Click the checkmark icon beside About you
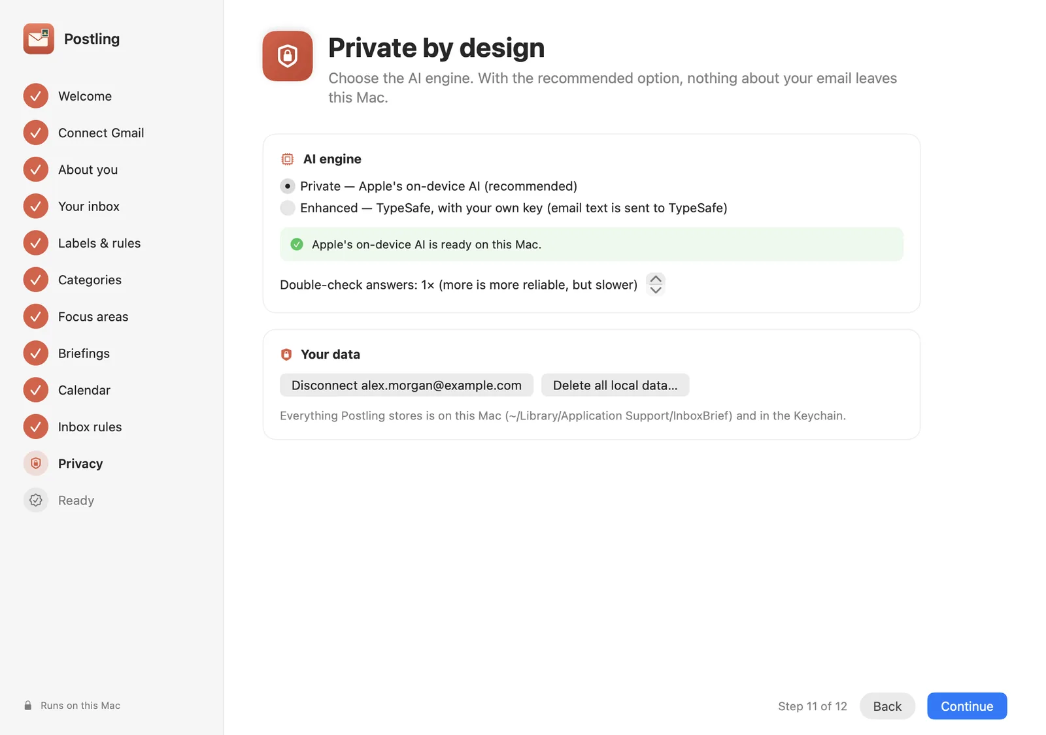Viewport: 1046px width, 735px height. (36, 169)
